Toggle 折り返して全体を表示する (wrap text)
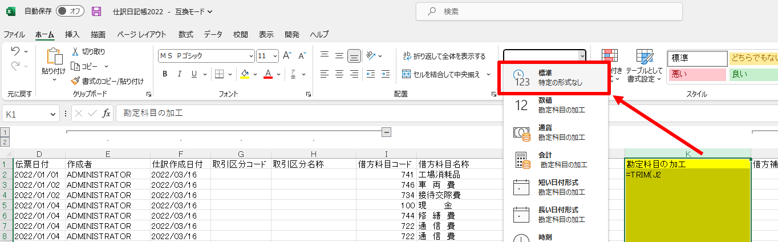 444,56
